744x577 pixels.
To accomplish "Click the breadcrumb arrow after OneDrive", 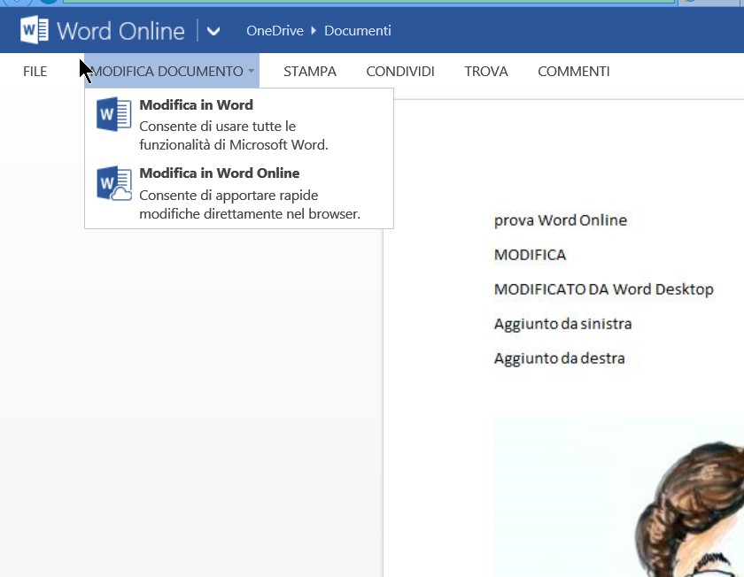I will 314,31.
